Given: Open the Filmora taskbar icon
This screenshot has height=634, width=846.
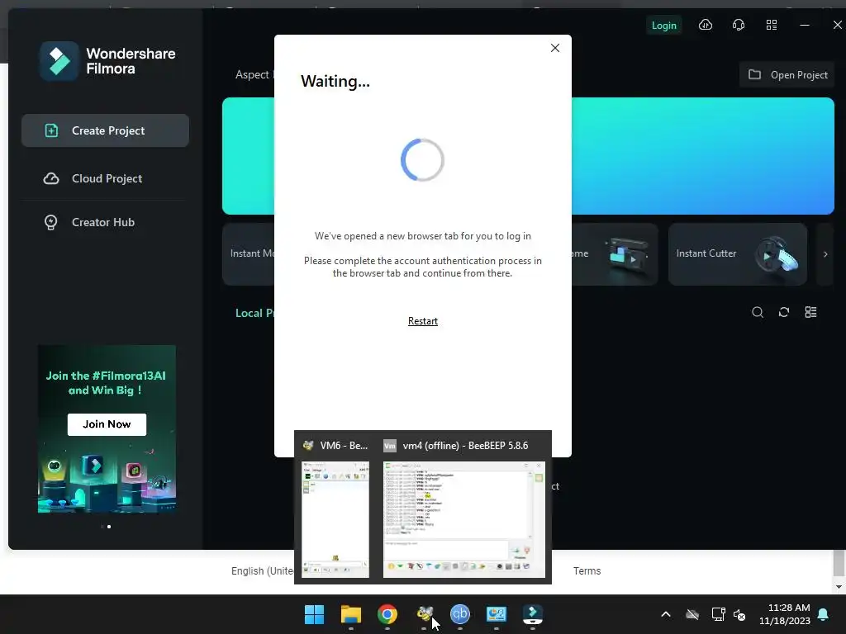Looking at the screenshot, I should tap(533, 614).
